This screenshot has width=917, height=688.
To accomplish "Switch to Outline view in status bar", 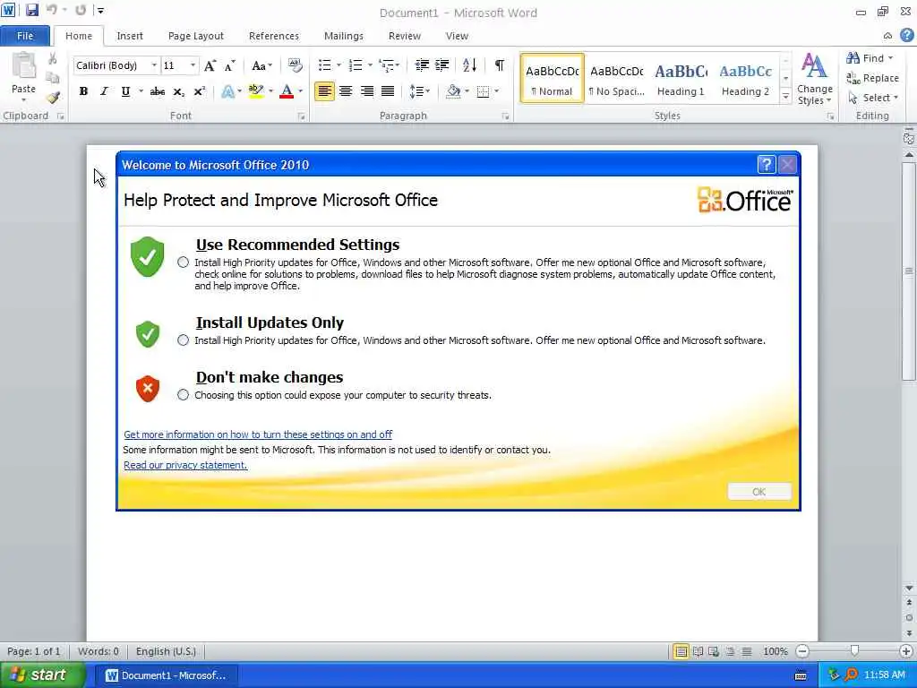I will [730, 651].
